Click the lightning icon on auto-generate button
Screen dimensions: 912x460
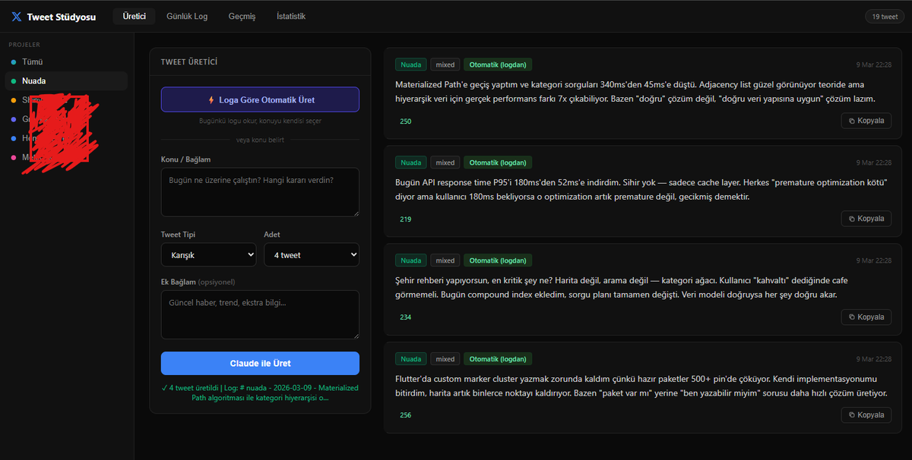tap(211, 99)
